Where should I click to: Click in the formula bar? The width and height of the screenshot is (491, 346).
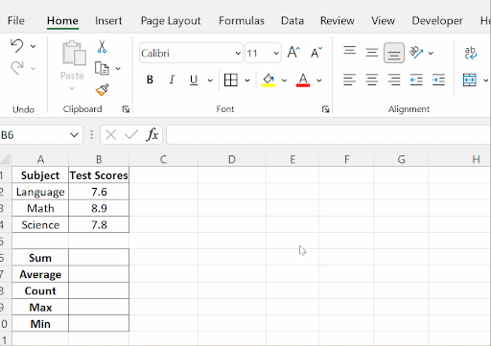[328, 135]
